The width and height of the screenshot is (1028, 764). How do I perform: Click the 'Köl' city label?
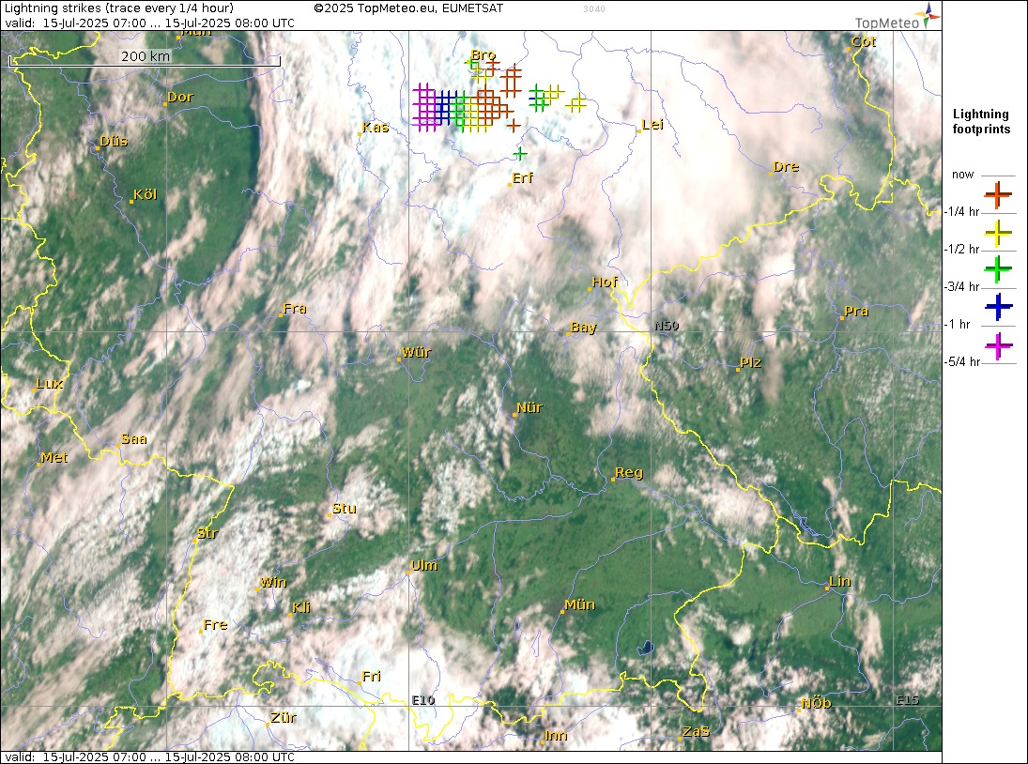[x=145, y=194]
